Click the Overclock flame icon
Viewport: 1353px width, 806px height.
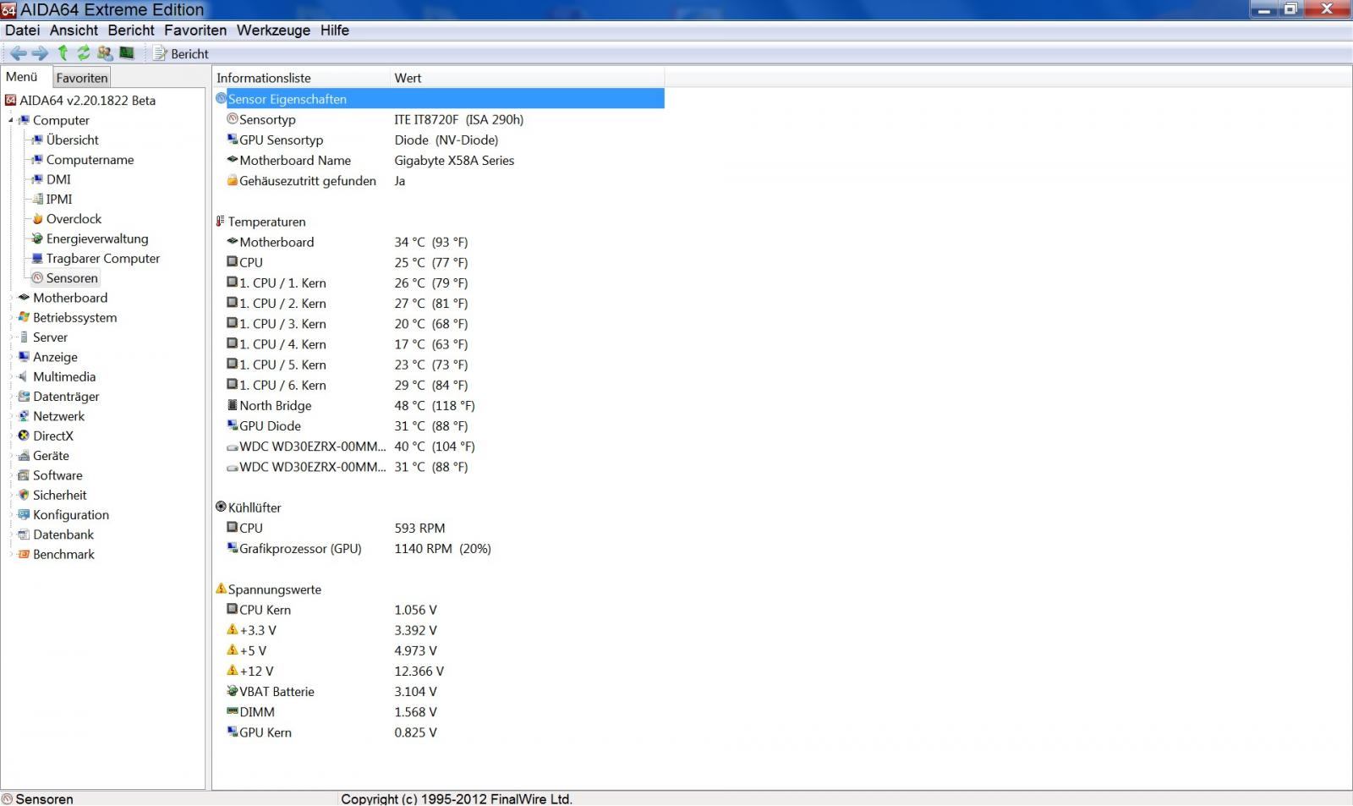point(37,219)
